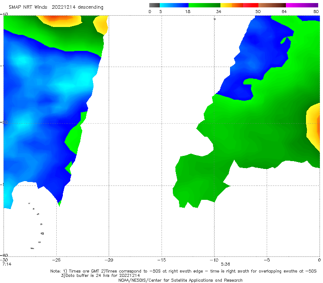This screenshot has width=323, height=283.
Task: Select the yellow-orange segment of the color bar
Action: (231, 5)
